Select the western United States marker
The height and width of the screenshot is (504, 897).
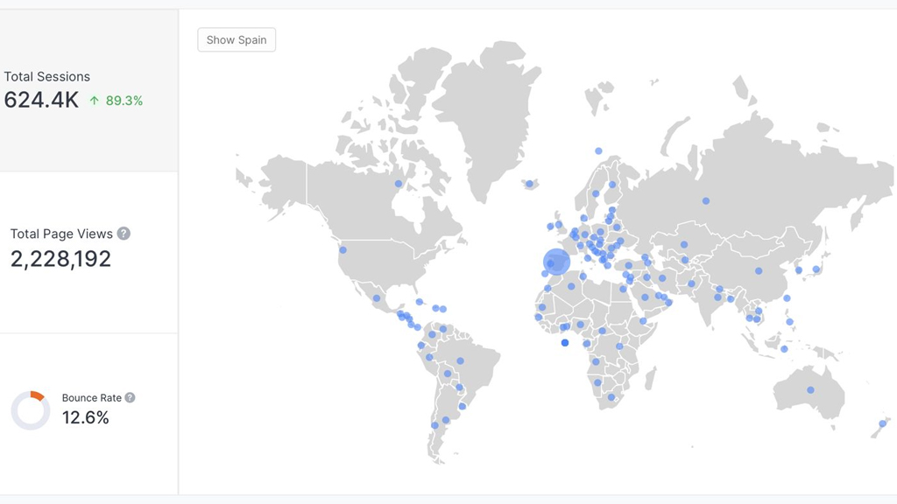(343, 250)
